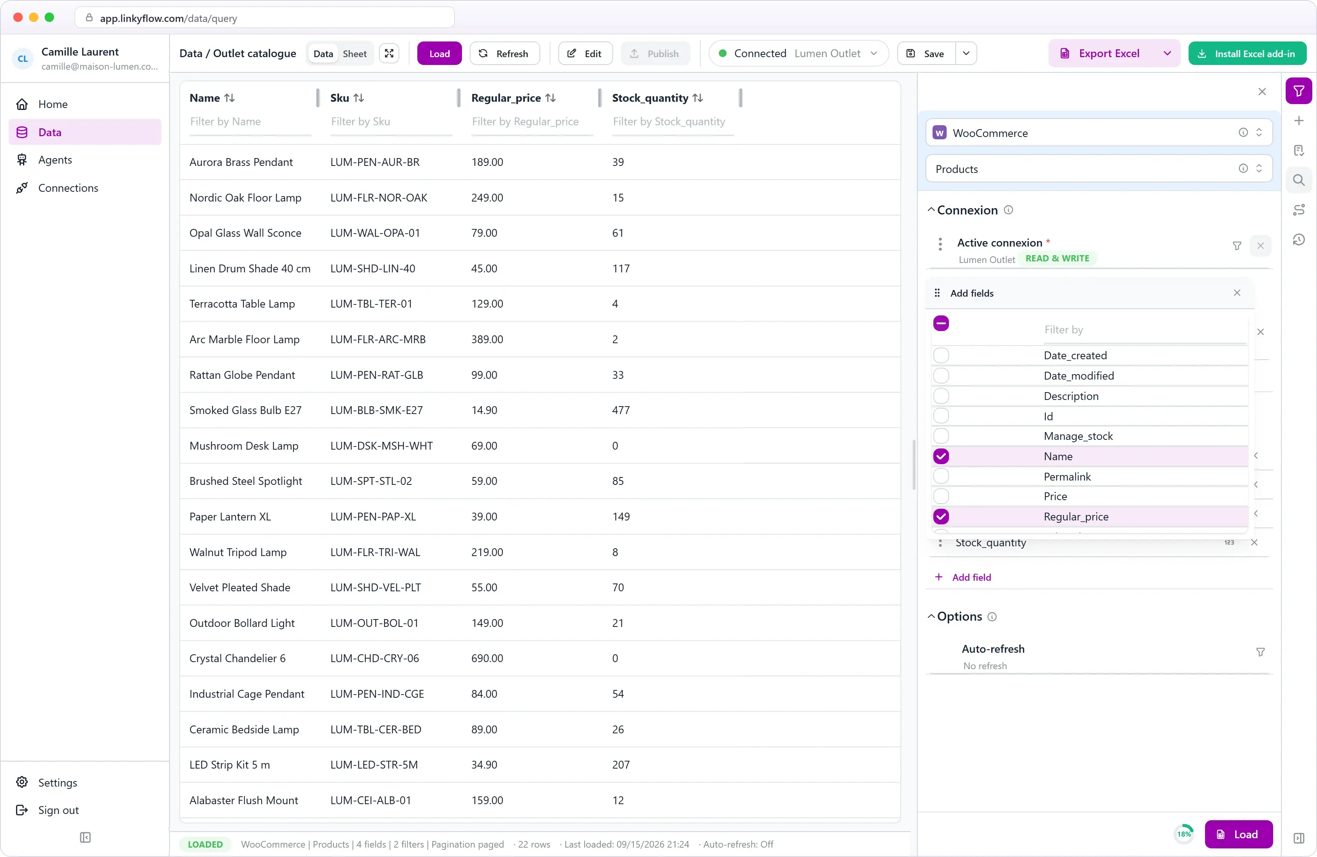
Task: Collapse the Connexion section
Action: tap(931, 210)
